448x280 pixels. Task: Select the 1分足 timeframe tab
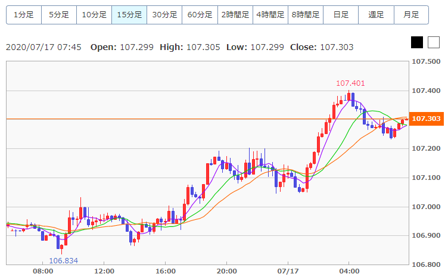point(24,14)
